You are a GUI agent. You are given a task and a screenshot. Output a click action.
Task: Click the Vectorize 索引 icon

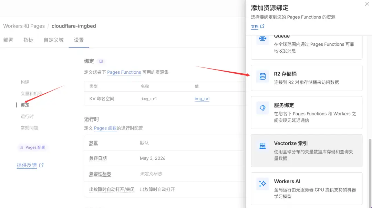pyautogui.click(x=262, y=146)
